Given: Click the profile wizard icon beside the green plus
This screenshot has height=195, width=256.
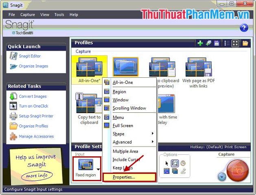Looking at the screenshot, I should point(208,43).
